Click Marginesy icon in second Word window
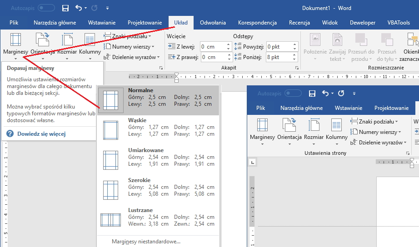The image size is (419, 247). coord(262,125)
